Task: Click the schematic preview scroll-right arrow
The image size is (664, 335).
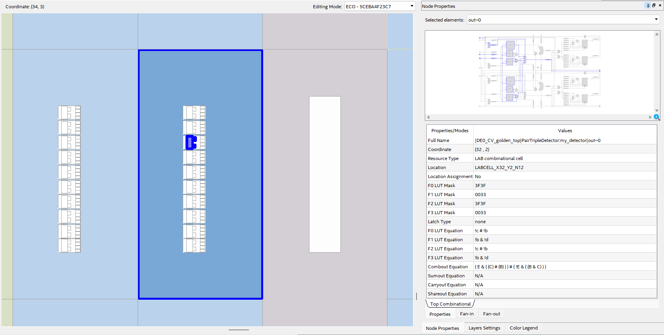Action: (x=650, y=117)
